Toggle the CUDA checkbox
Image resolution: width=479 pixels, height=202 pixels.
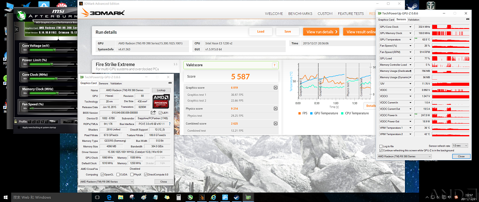(118, 174)
